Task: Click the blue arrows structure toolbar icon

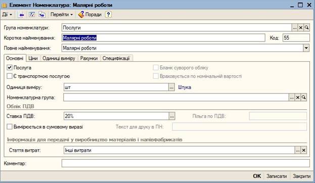Action: pos(42,15)
